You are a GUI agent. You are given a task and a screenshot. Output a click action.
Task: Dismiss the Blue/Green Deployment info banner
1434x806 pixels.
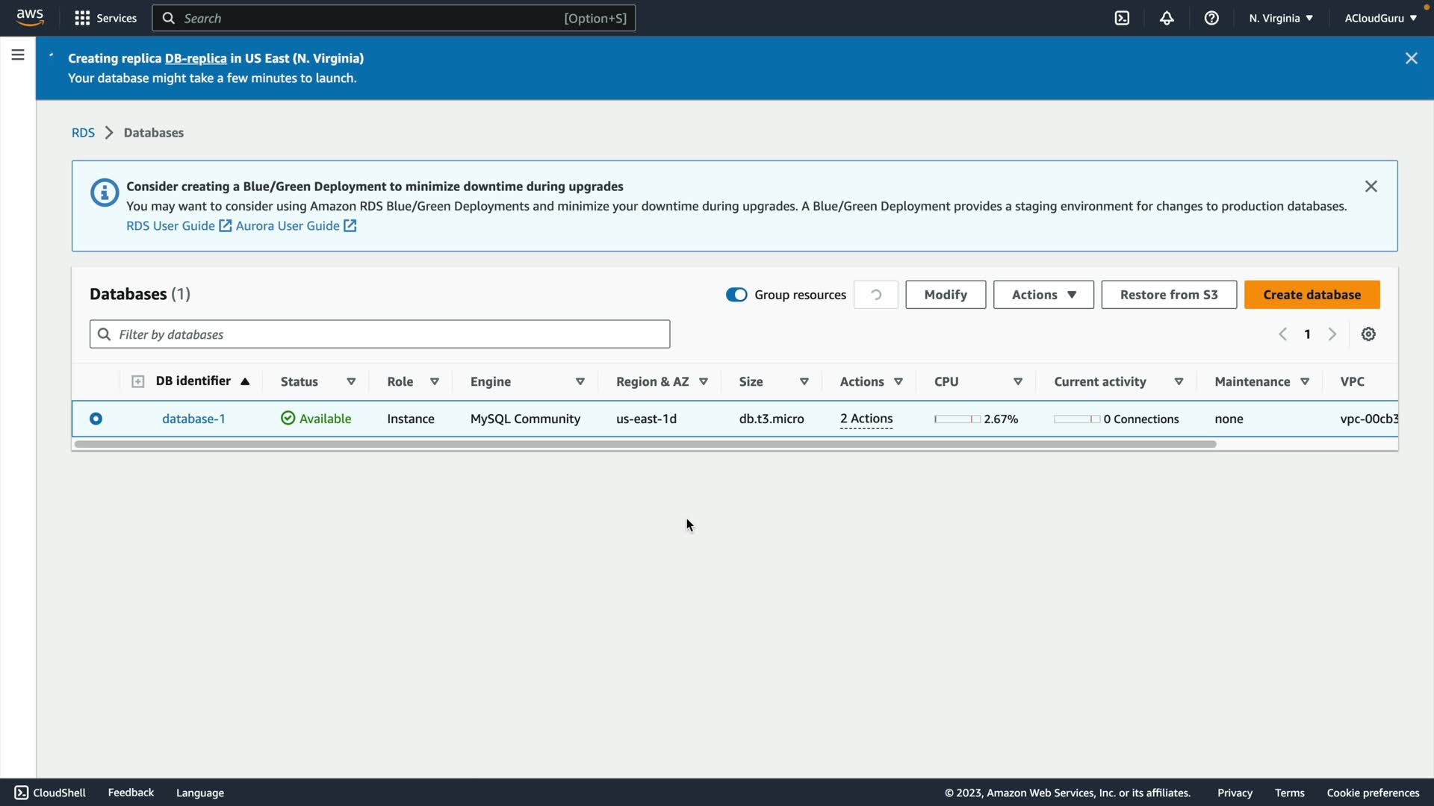pyautogui.click(x=1371, y=187)
